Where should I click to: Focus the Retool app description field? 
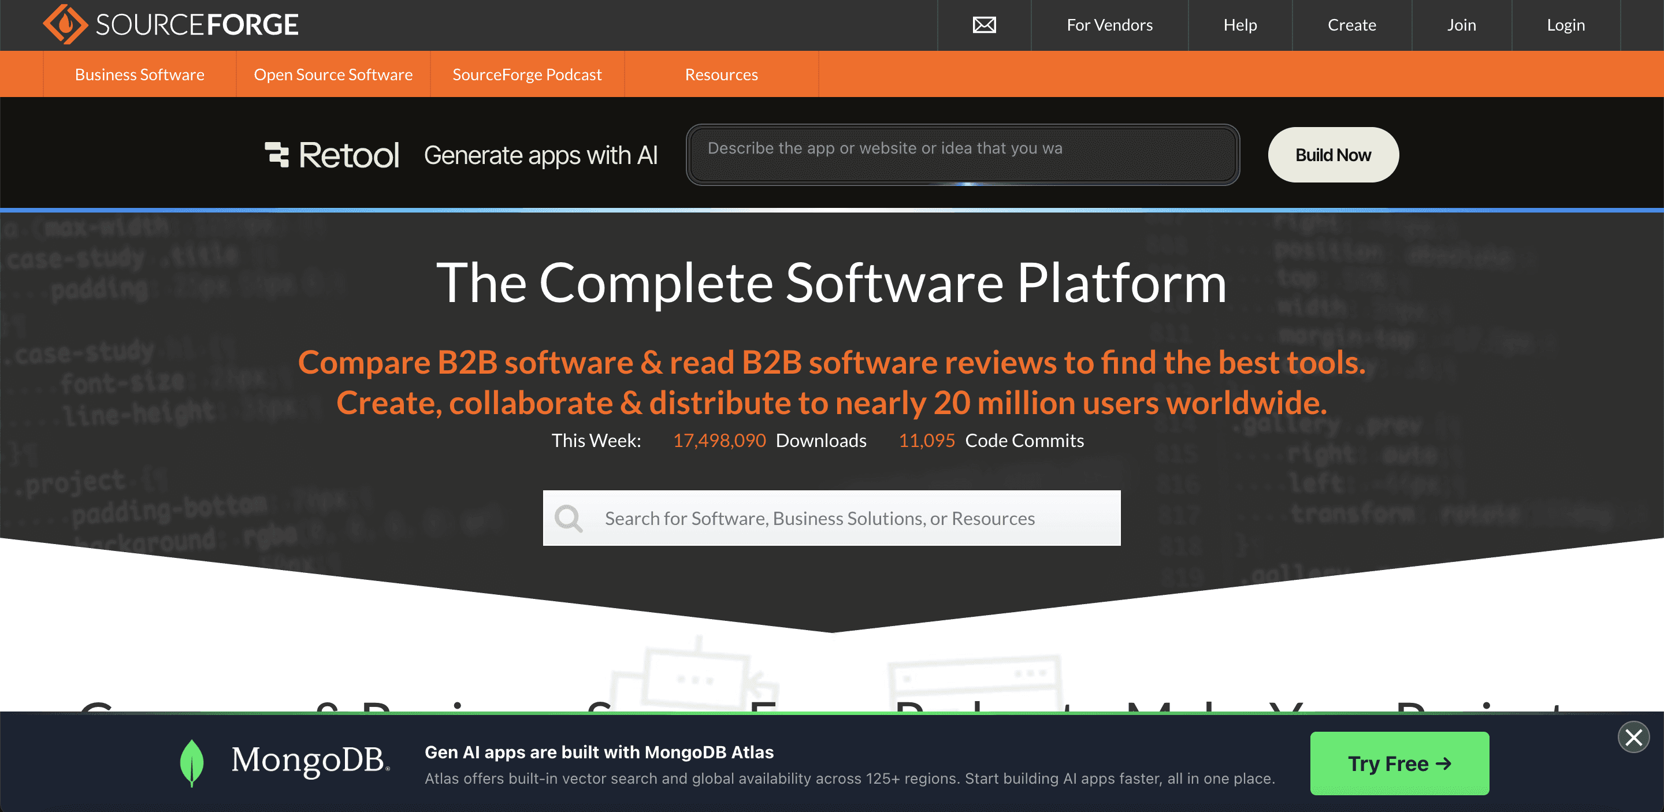963,155
